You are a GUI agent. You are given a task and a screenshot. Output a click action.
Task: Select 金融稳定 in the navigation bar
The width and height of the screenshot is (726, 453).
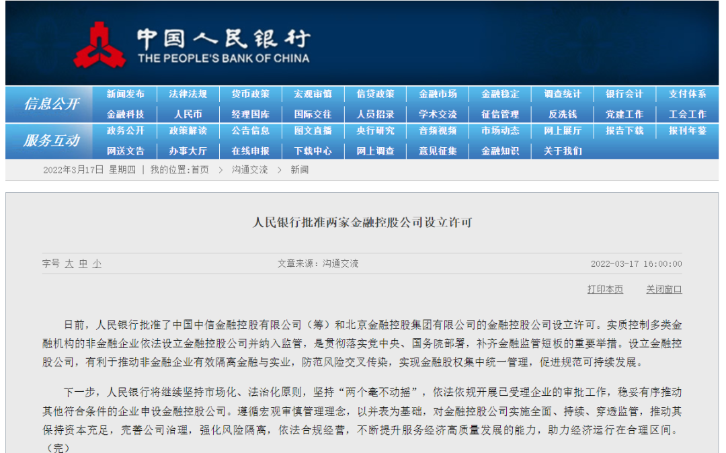coord(500,94)
